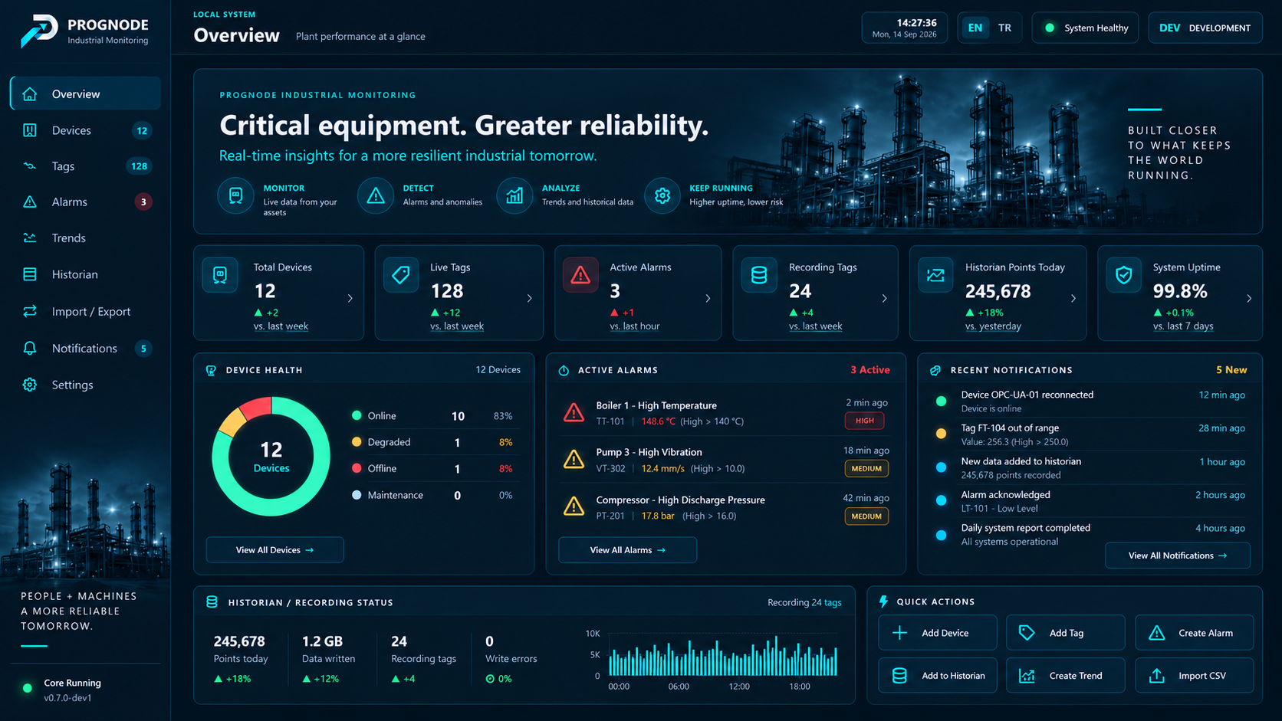1282x721 pixels.
Task: Click the Settings gear icon in sidebar
Action: [x=30, y=385]
